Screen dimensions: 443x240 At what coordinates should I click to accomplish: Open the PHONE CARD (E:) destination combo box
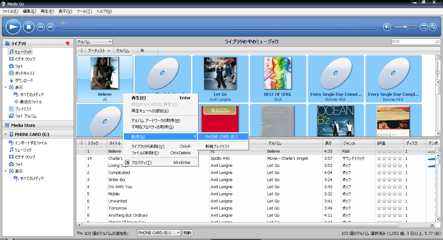(x=159, y=233)
